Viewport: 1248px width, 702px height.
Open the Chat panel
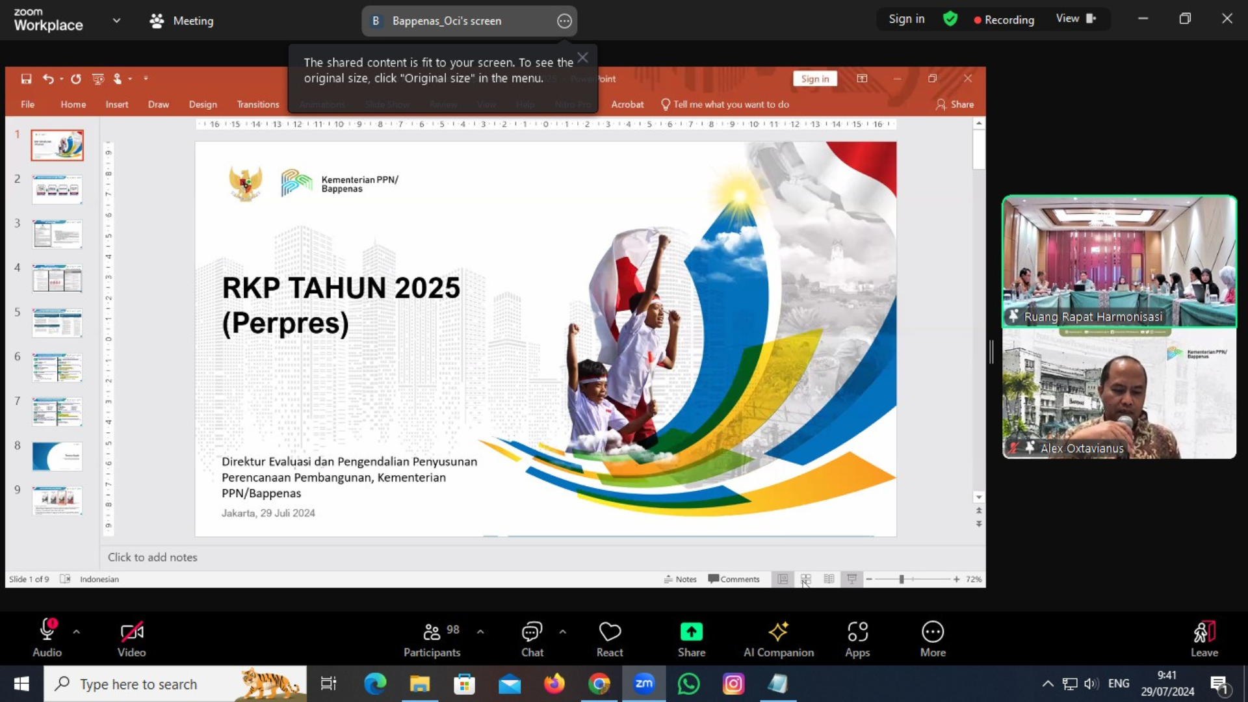pos(532,639)
